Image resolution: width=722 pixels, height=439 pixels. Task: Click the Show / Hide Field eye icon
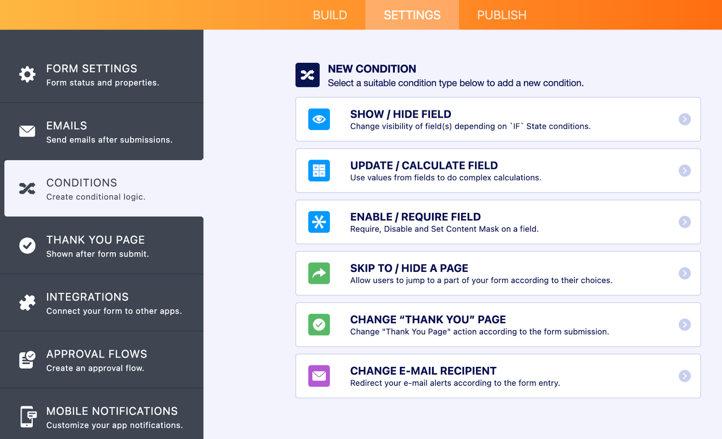[x=319, y=119]
